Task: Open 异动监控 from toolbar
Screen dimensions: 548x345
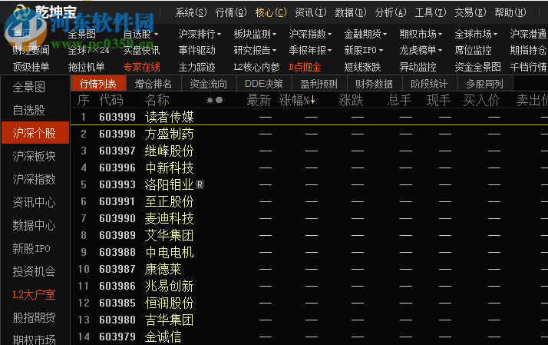Action: coord(418,67)
